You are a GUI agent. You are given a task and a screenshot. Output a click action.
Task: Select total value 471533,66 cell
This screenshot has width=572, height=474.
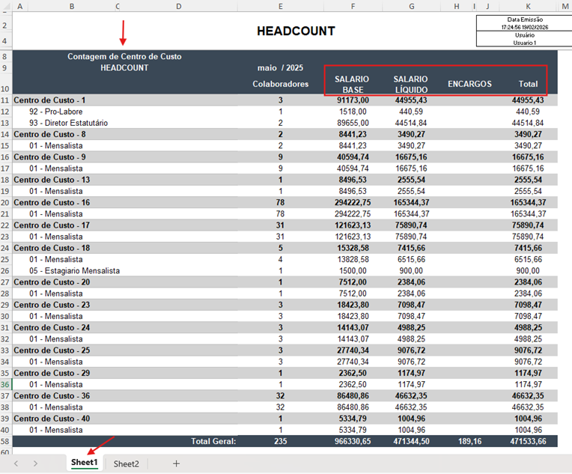[528, 441]
